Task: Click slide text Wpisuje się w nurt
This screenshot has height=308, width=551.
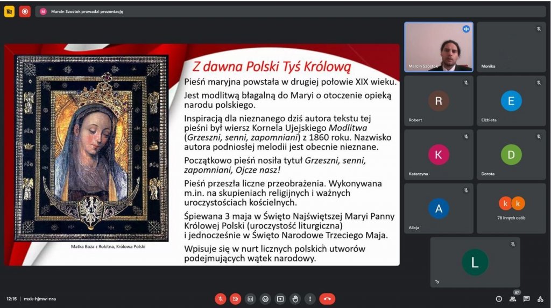Action: pyautogui.click(x=275, y=253)
